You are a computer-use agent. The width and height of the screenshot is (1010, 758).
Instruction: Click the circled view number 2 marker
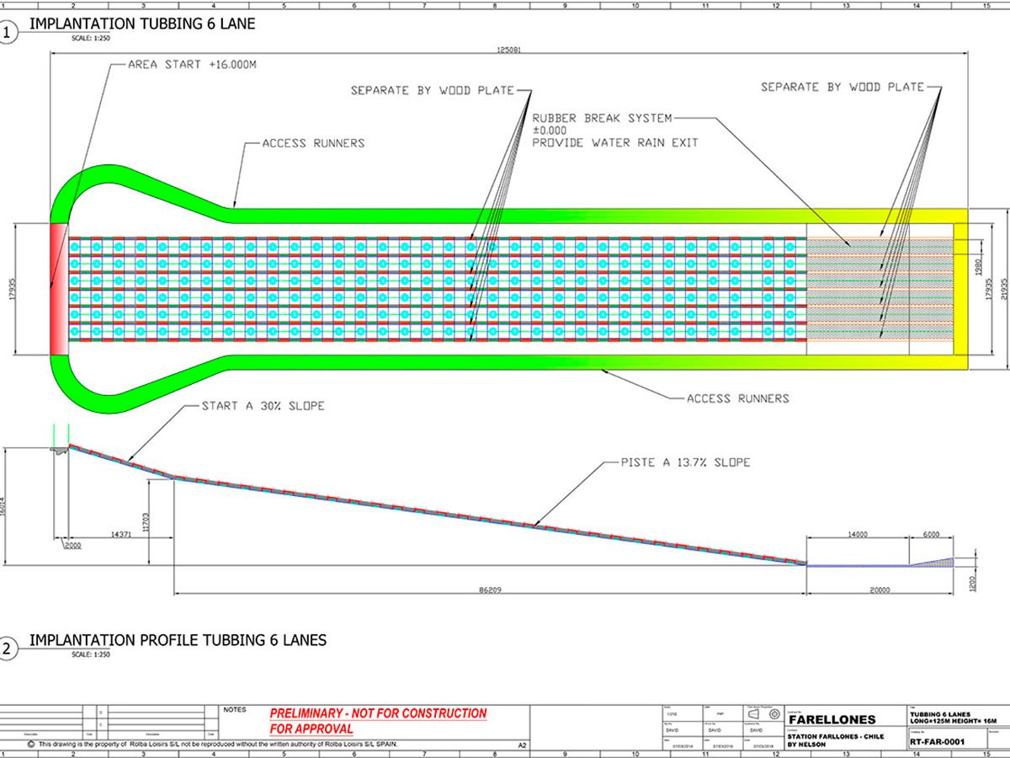tap(7, 649)
